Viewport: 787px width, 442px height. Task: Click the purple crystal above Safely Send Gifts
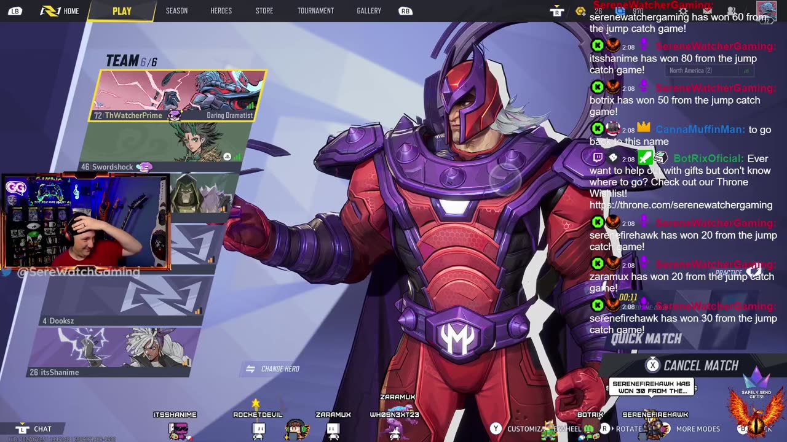click(756, 379)
